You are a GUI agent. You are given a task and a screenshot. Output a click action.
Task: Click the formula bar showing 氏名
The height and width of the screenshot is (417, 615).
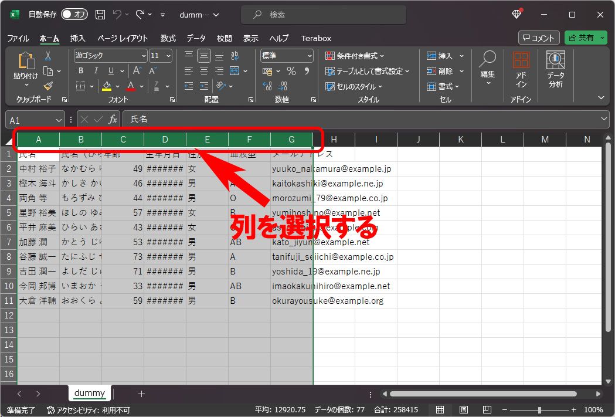(x=365, y=119)
